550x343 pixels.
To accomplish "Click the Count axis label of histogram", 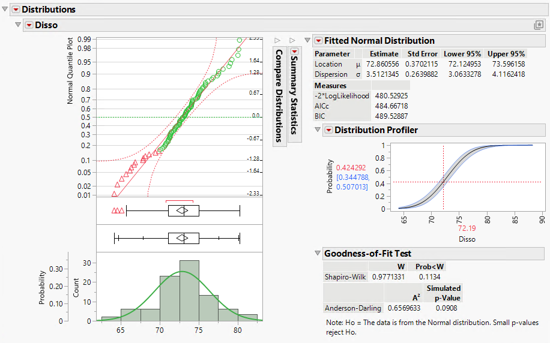I will pos(76,288).
